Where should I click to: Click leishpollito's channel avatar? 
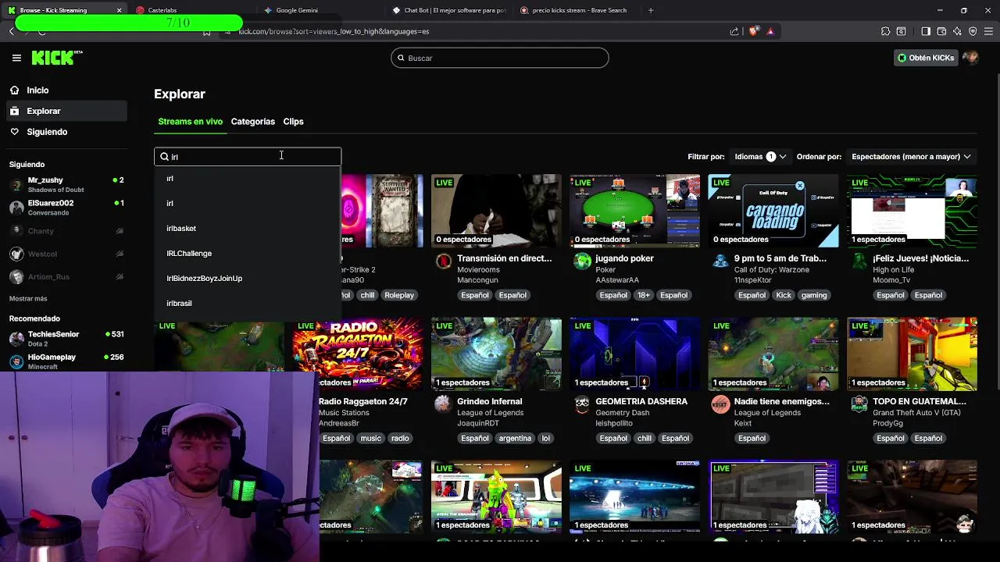[582, 404]
